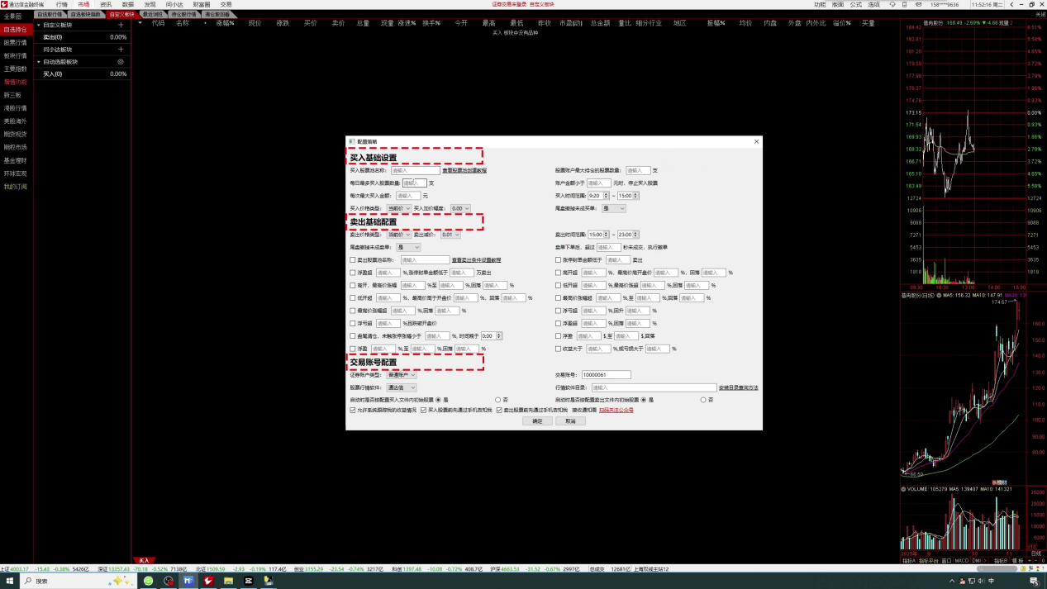Image resolution: width=1047 pixels, height=589 pixels.
Task: Click the green WeChat icon in taskbar
Action: (x=149, y=581)
